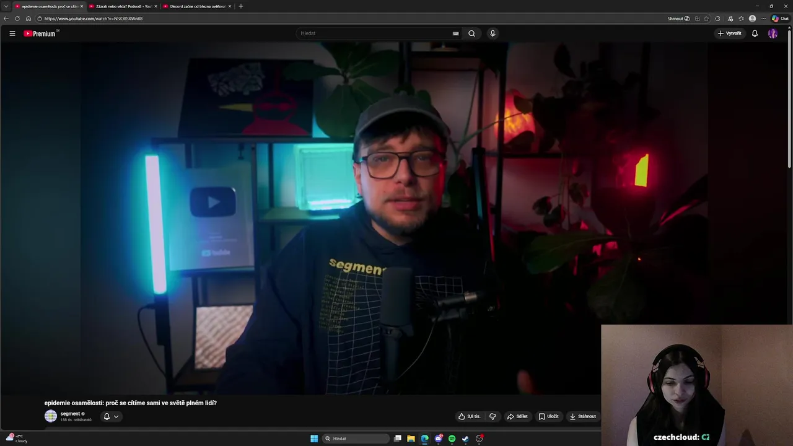
Task: Click the taskbar Hledat search box
Action: pyautogui.click(x=356, y=439)
